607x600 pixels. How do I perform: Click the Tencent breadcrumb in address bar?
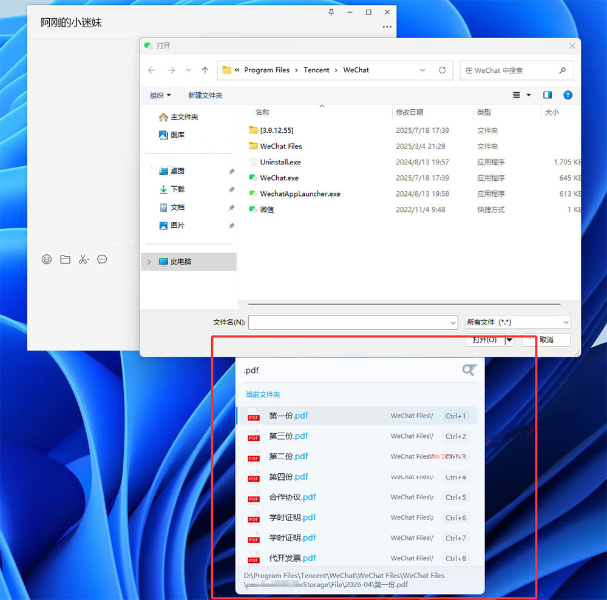[316, 70]
